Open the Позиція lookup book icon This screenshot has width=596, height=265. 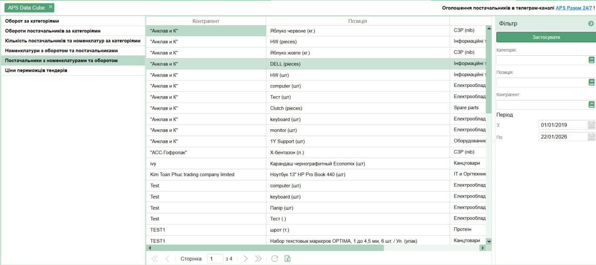click(x=591, y=82)
